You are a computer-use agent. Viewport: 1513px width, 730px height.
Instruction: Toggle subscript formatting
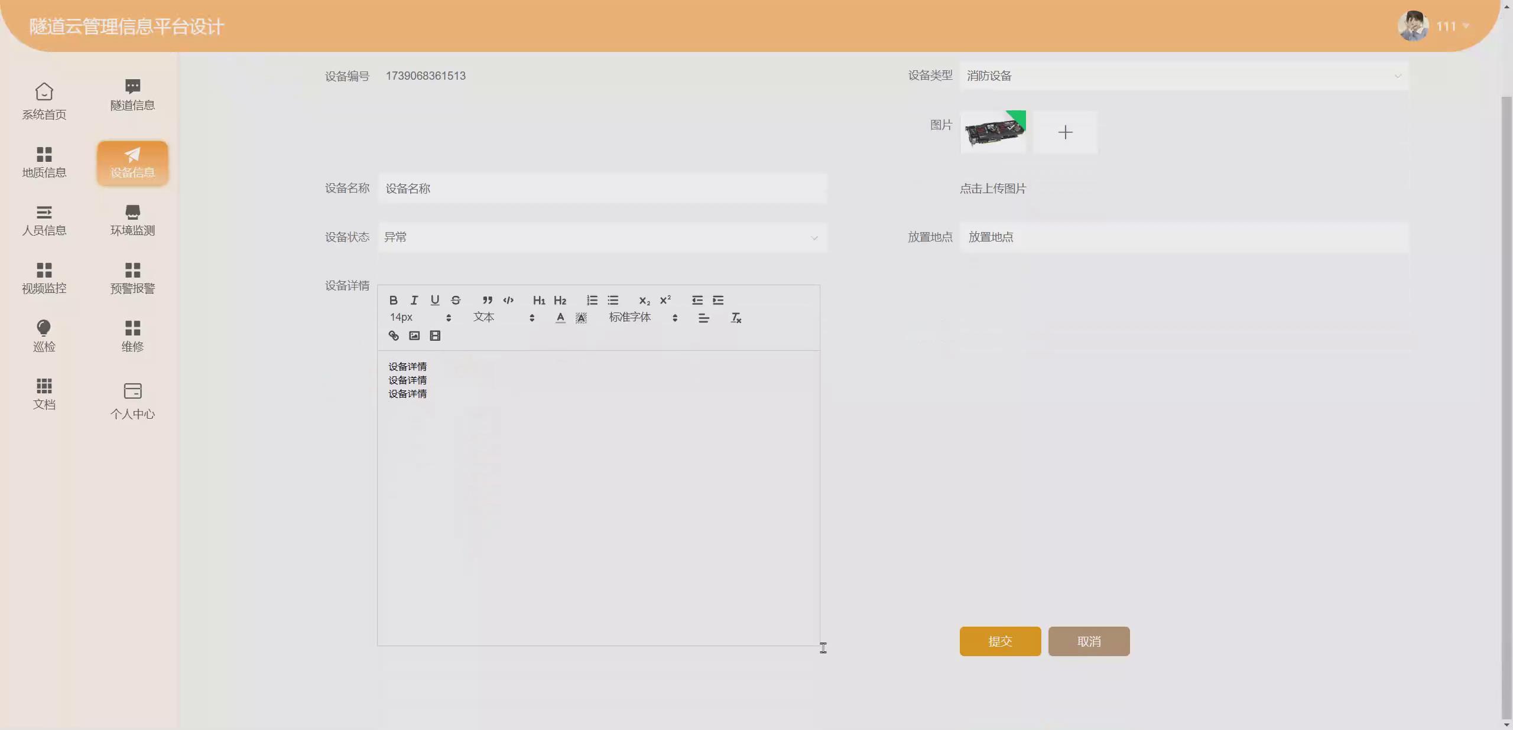click(x=644, y=300)
